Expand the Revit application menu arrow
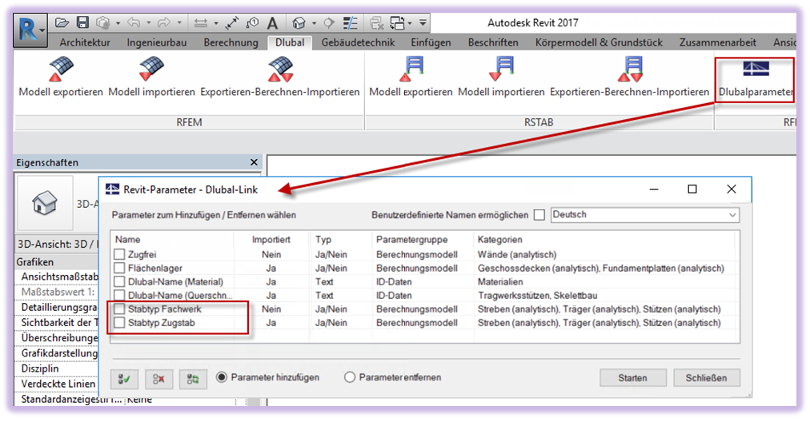Viewport: 810px width, 430px height. tap(42, 33)
